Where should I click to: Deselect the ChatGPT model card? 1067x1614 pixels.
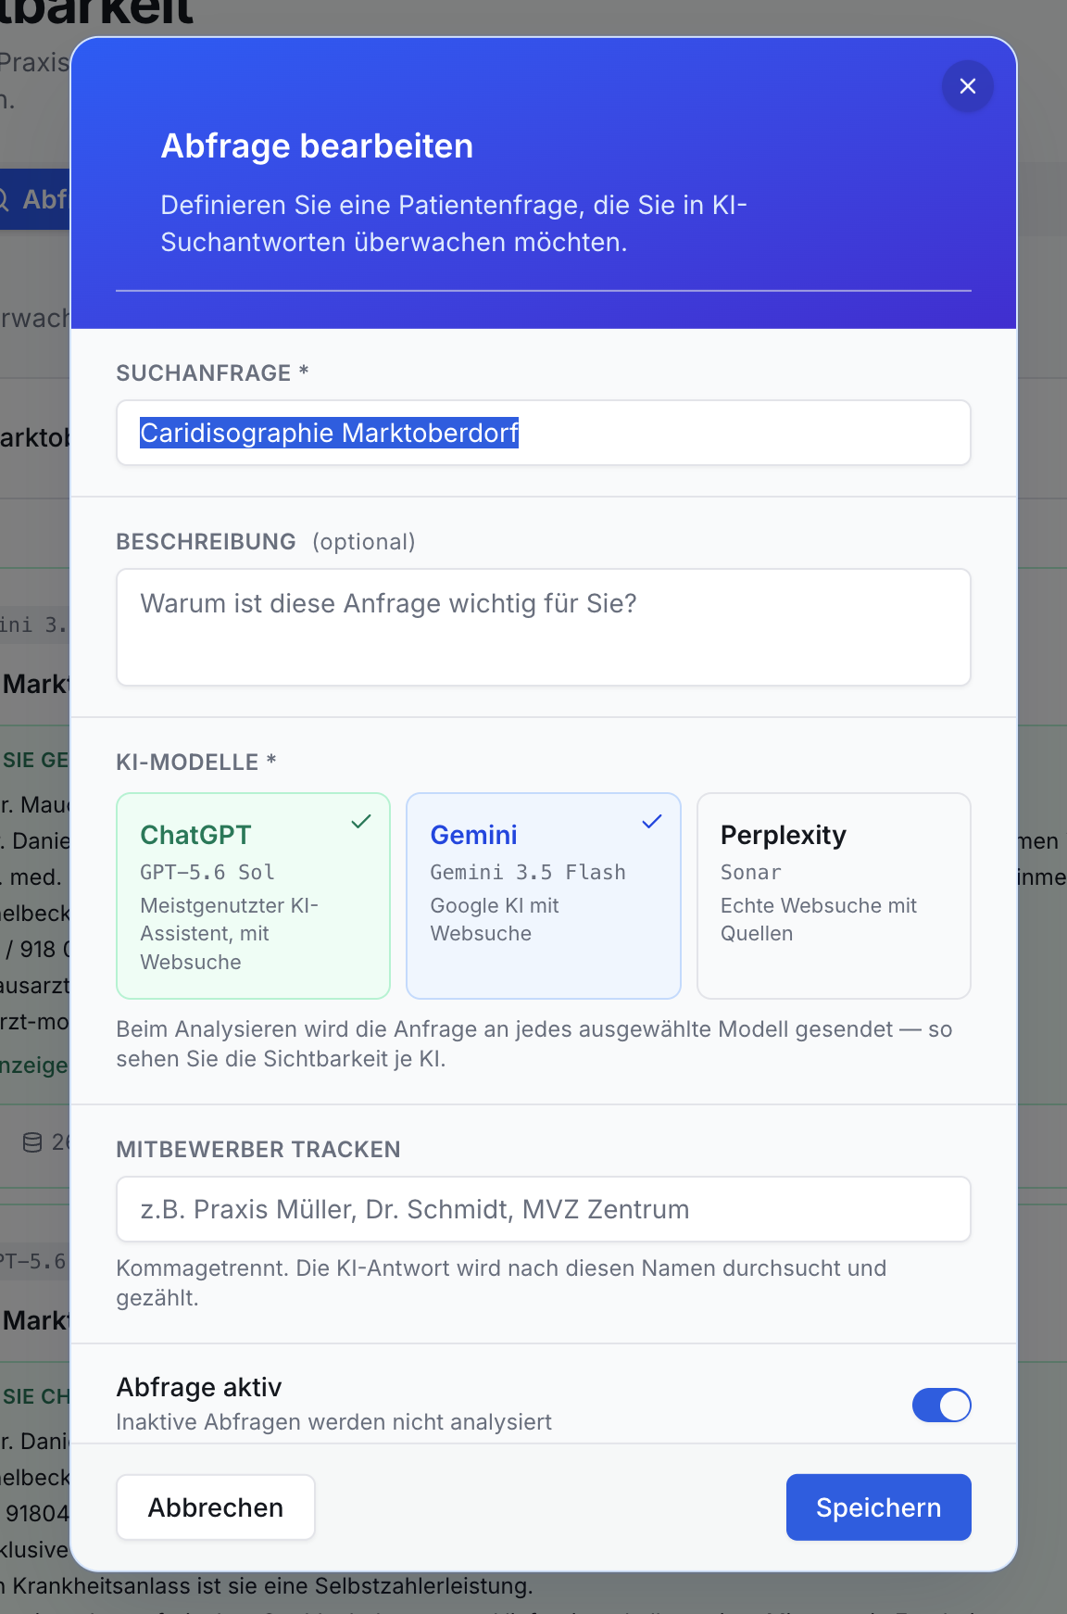[x=253, y=895]
